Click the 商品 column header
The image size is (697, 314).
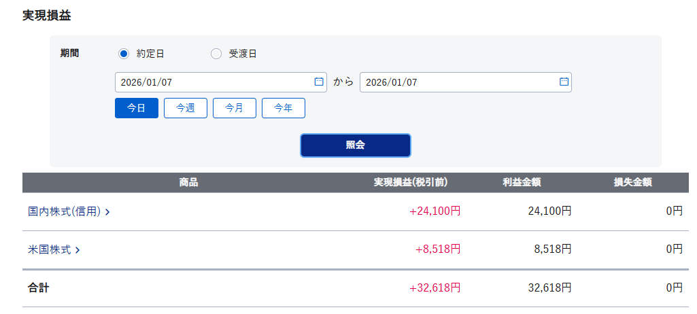[x=188, y=182]
